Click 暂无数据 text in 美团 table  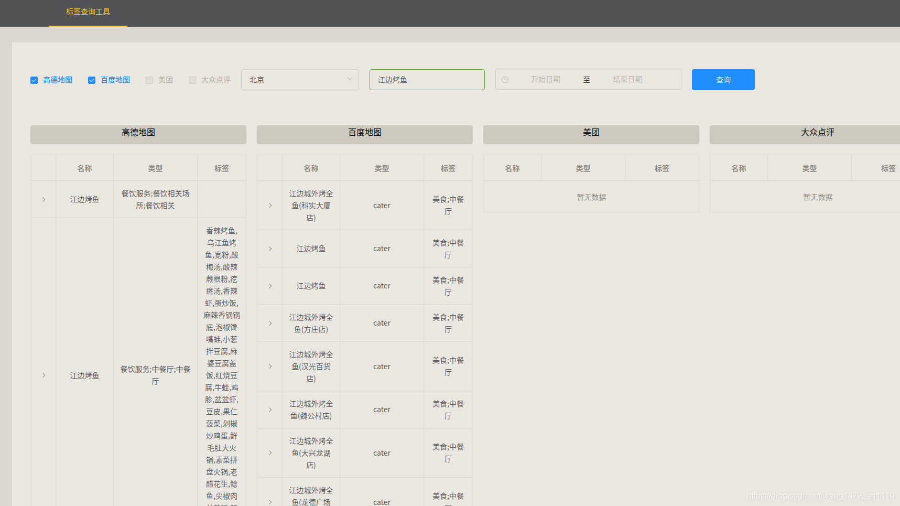coord(591,197)
